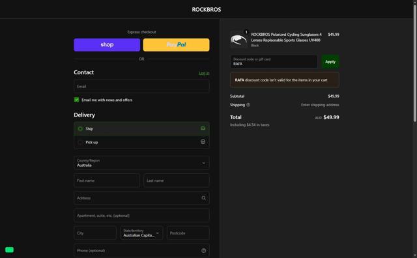Focus the Email input field
417x258 pixels.
(141, 86)
